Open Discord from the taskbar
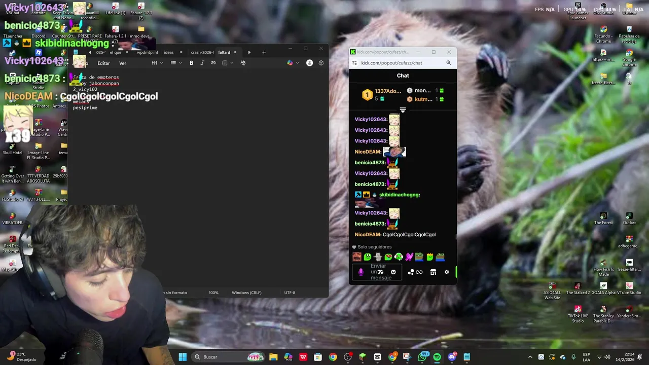The image size is (649, 365). 452,357
